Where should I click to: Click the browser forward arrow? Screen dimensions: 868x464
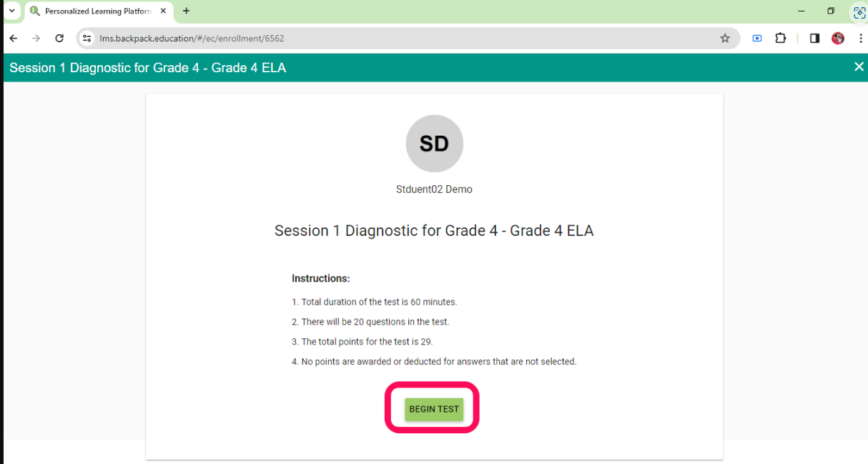[x=36, y=39]
